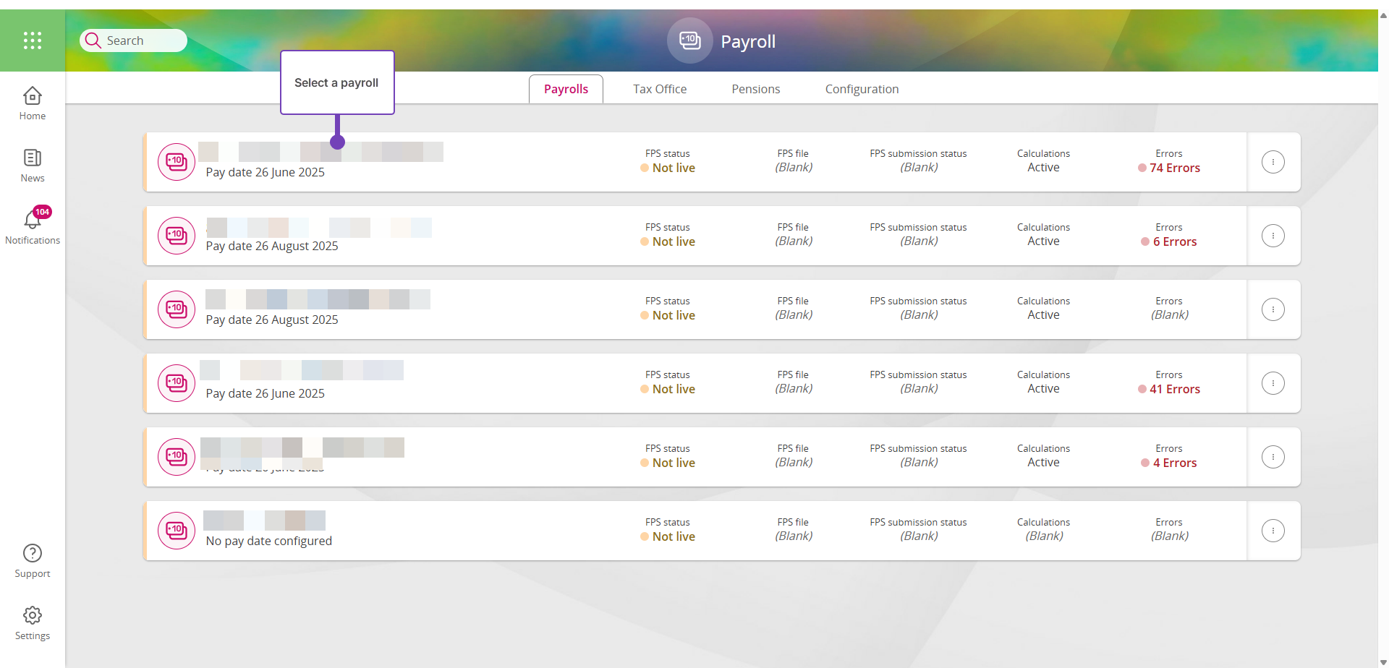This screenshot has height=668, width=1389.
Task: Open the Configuration tab
Action: [862, 89]
